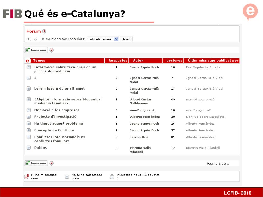The image size is (263, 197).
Task: Click the topic icon beside 'Concepte de Conflicte'
Action: pos(29,130)
